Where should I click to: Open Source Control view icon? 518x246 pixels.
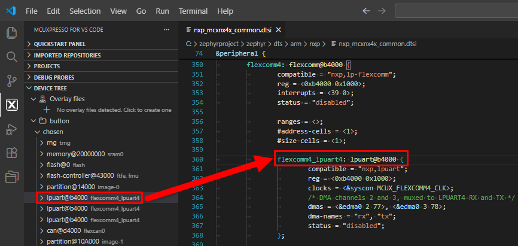tap(11, 81)
